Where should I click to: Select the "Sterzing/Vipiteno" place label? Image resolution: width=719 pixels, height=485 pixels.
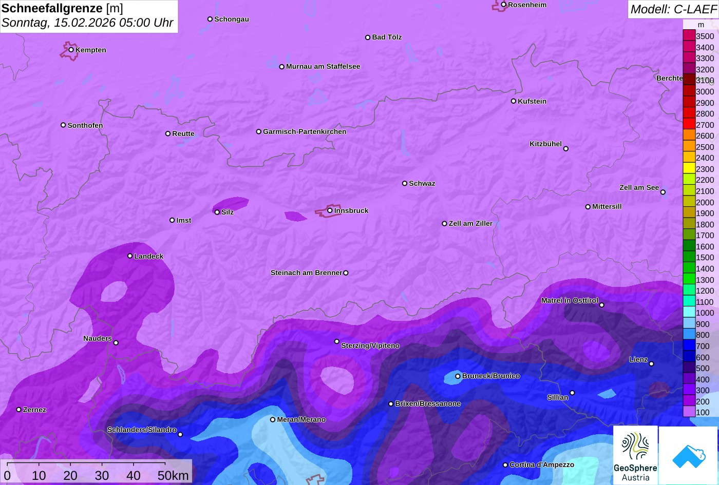click(x=370, y=346)
